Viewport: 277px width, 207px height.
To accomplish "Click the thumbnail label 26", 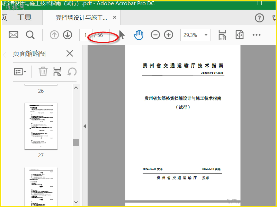I will coord(41,91).
